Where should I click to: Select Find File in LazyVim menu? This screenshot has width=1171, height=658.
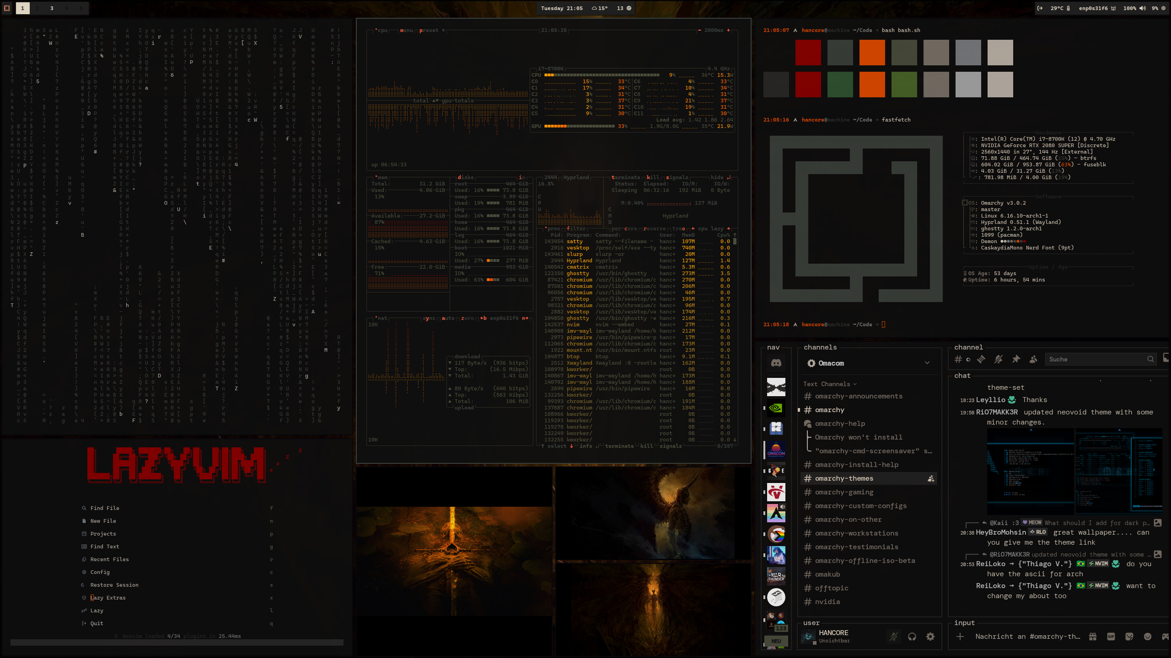click(105, 508)
